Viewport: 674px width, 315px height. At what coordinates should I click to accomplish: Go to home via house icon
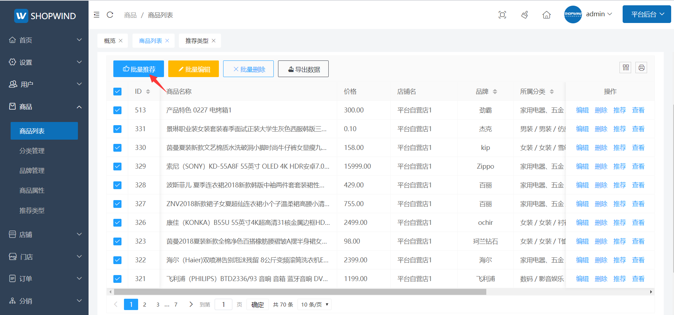(x=546, y=15)
